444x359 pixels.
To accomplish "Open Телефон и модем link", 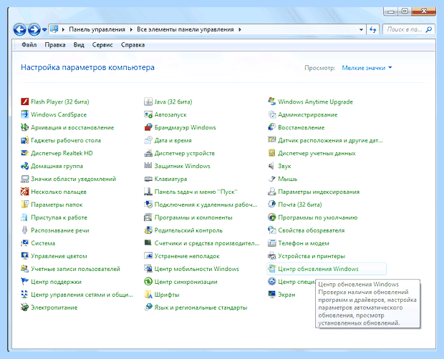I will [304, 243].
